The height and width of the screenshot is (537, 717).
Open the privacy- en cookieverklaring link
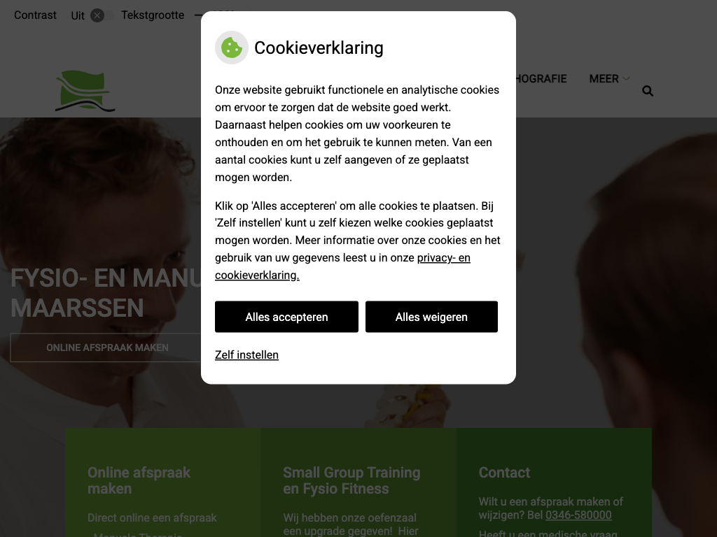pyautogui.click(x=342, y=266)
